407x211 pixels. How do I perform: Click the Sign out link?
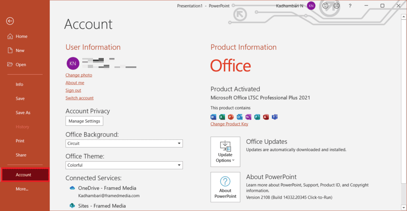pos(73,90)
